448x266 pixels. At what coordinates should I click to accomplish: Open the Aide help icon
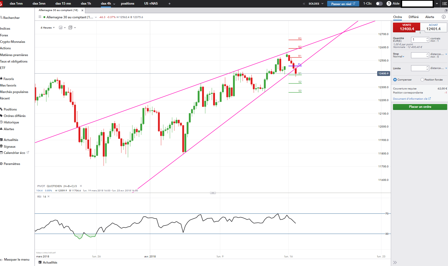(x=389, y=4)
